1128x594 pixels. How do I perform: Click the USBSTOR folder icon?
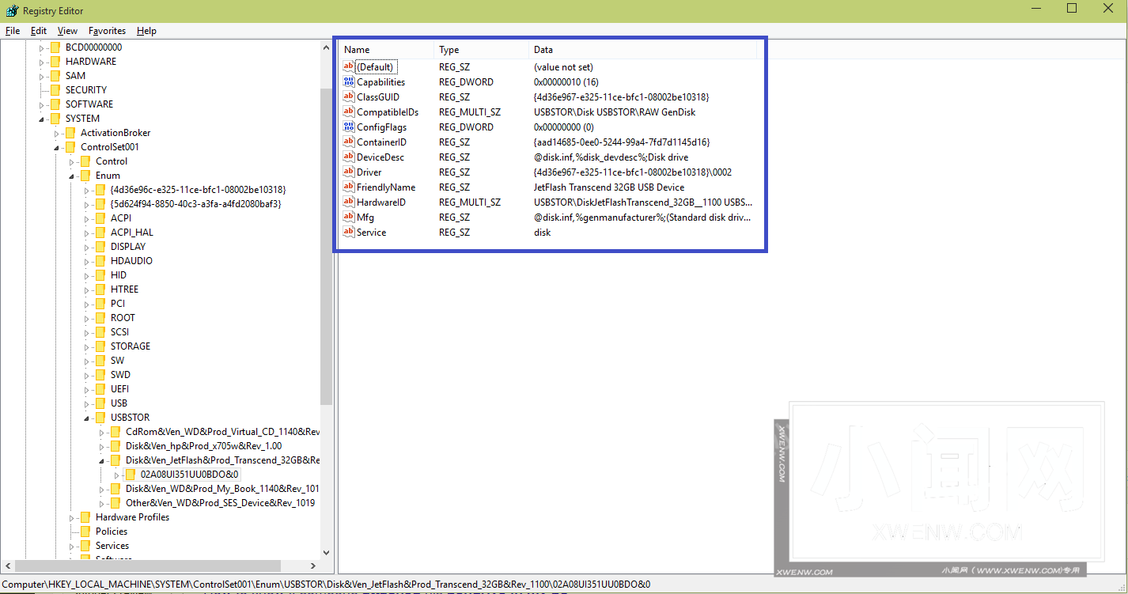pyautogui.click(x=100, y=418)
